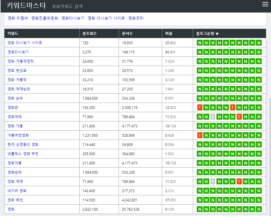This screenshot has width=271, height=216.
Task: Open 영화 편성표 keyword in the table
Action: [17, 71]
